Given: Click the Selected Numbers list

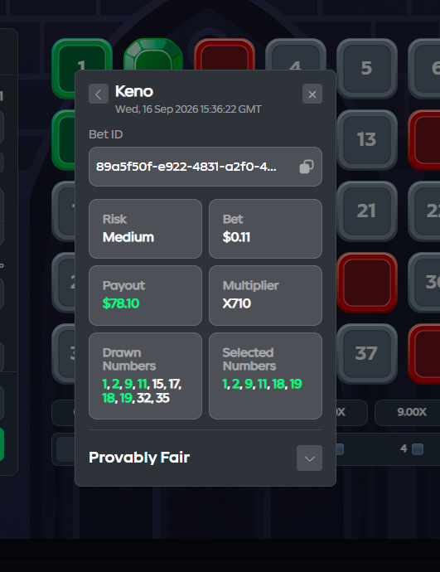Looking at the screenshot, I should pos(262,384).
